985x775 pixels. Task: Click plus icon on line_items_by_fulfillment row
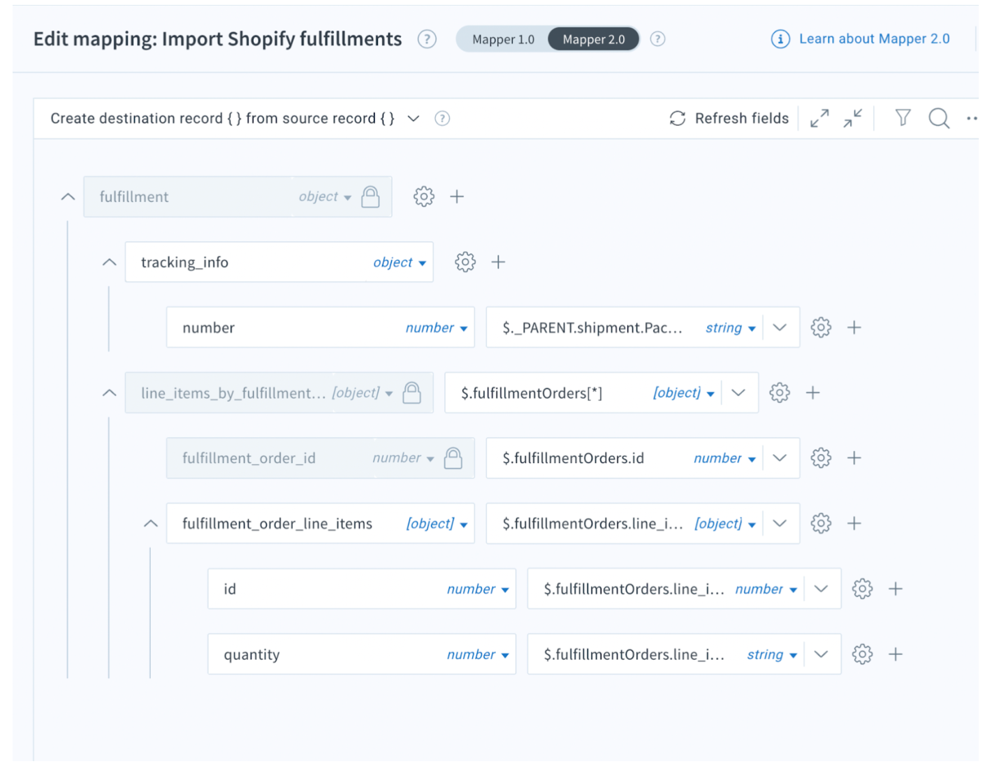(x=812, y=393)
